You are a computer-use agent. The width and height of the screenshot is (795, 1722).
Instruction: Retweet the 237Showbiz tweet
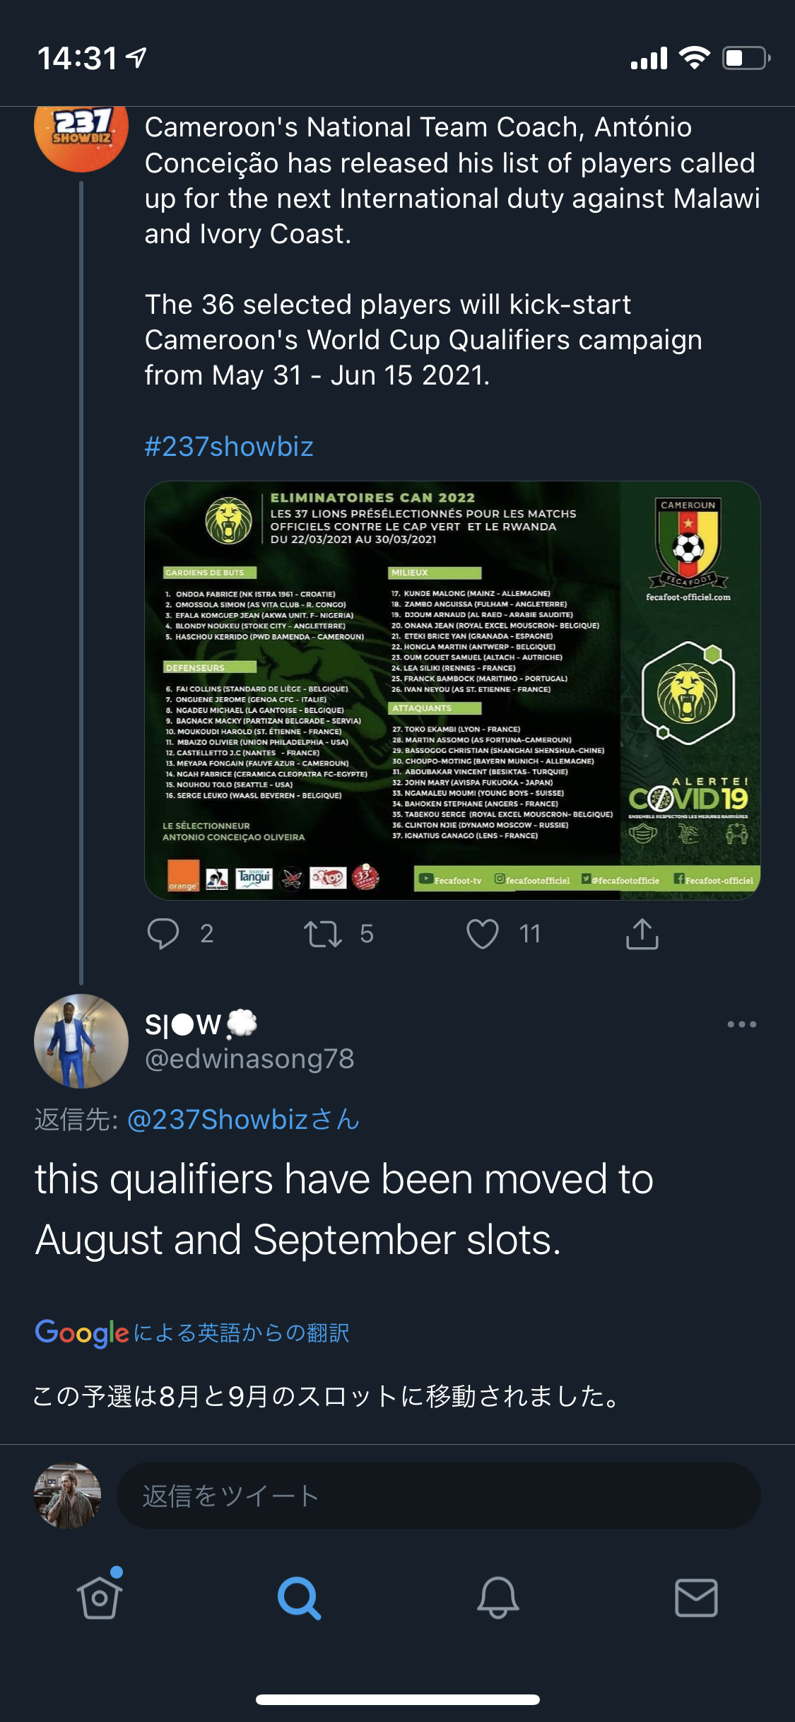tap(323, 933)
